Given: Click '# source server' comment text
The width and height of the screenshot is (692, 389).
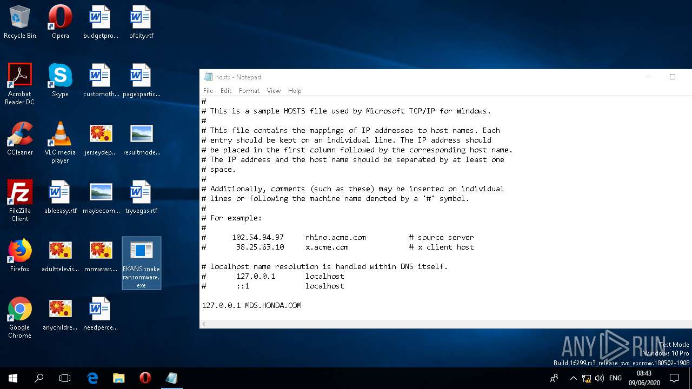Looking at the screenshot, I should click(x=441, y=237).
